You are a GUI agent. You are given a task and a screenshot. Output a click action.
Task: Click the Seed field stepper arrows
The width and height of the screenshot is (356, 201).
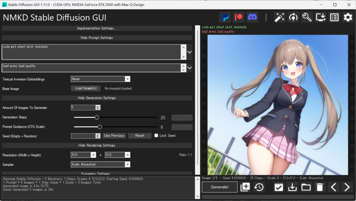pos(98,136)
